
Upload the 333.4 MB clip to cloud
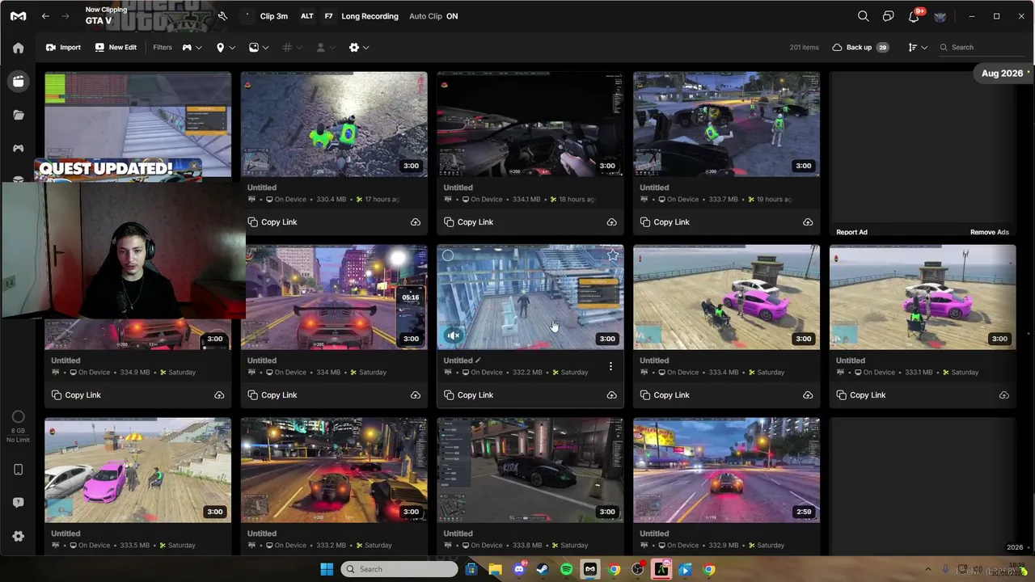[x=808, y=395]
